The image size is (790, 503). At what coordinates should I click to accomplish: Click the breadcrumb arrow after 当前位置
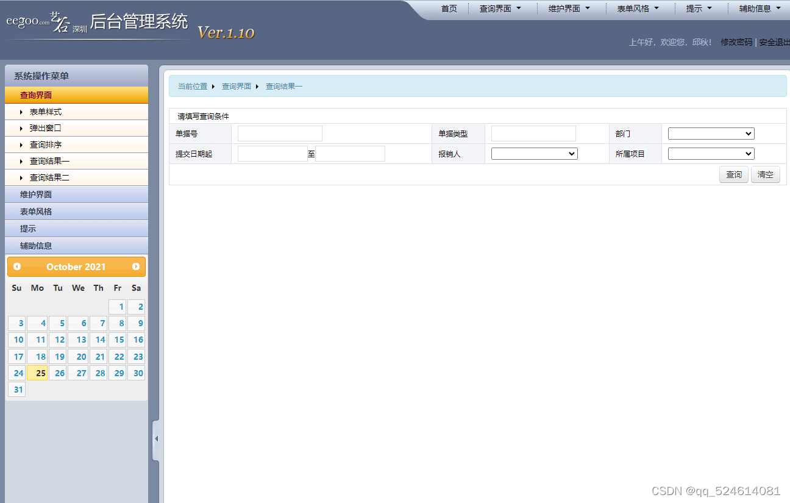pos(215,86)
